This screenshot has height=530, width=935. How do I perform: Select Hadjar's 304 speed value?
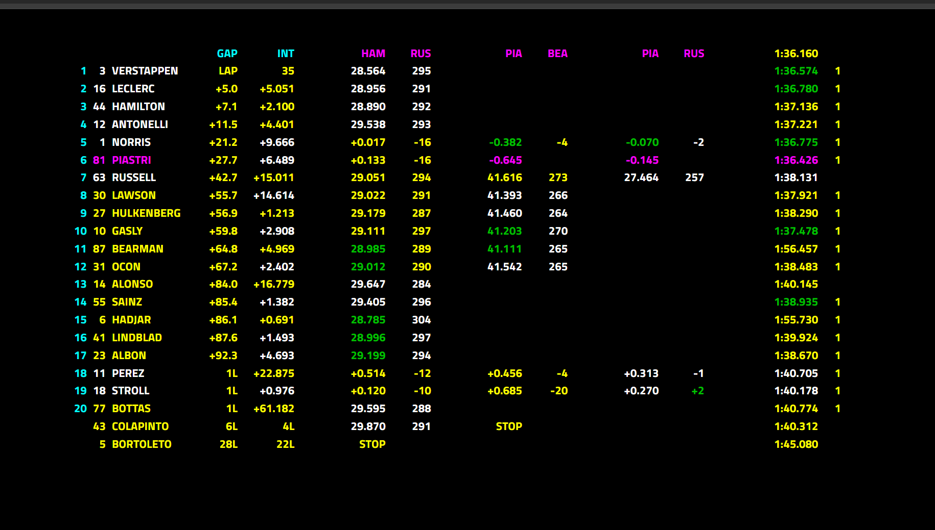(x=422, y=320)
